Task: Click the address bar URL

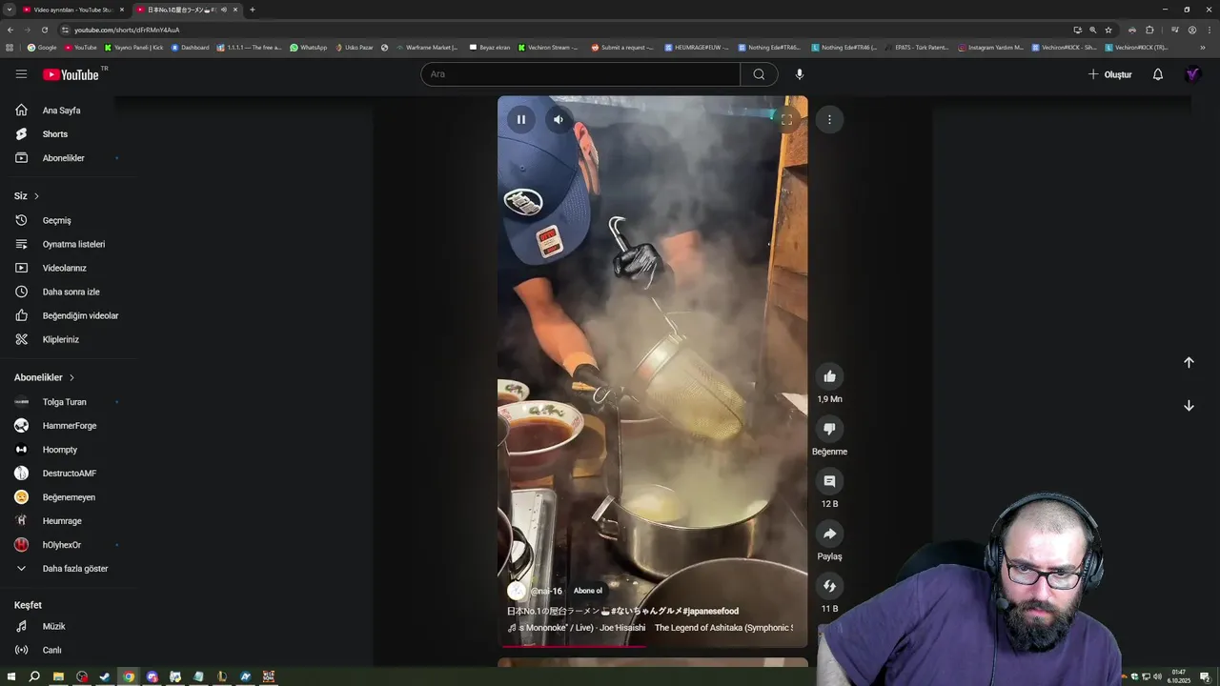Action: (127, 30)
